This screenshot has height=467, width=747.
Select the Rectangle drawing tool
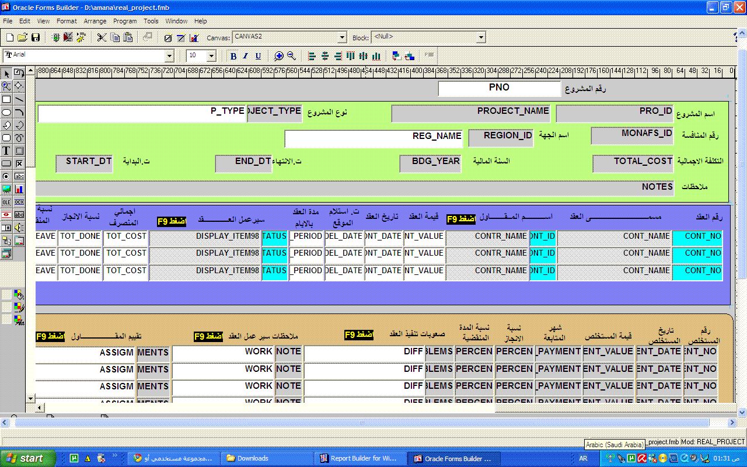6,99
